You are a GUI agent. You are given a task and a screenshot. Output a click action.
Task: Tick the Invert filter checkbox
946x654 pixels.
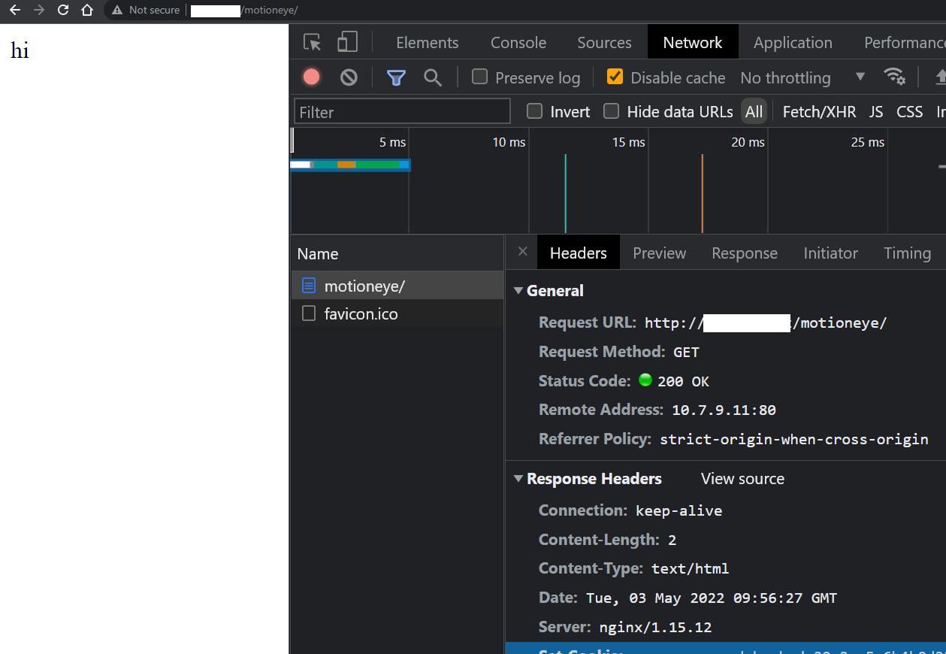(x=534, y=111)
